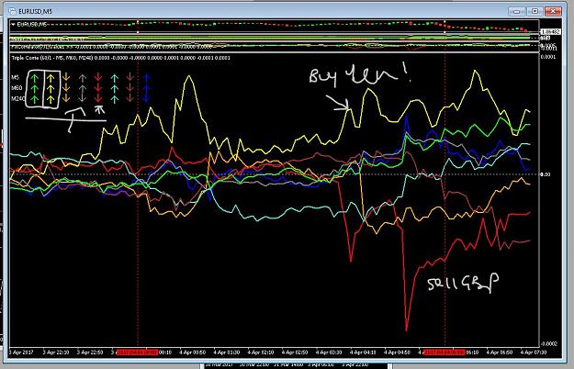Screen dimensions: 574x369
Task: Click the Triple Coms indicator label
Action: (121, 58)
